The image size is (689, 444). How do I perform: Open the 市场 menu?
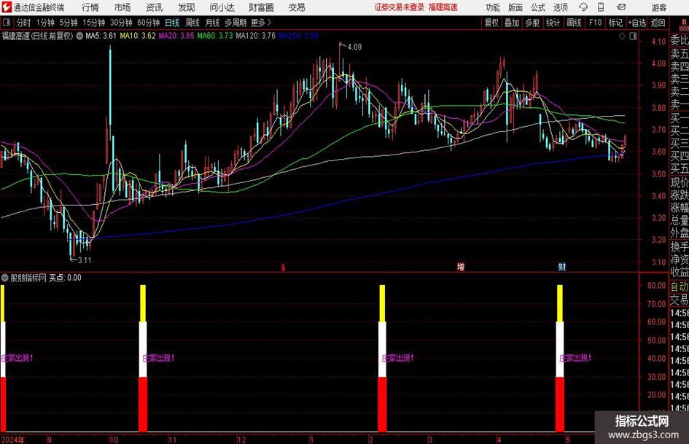[x=122, y=7]
